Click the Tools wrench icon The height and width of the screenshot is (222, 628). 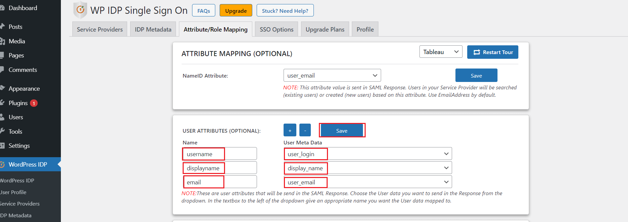2,131
